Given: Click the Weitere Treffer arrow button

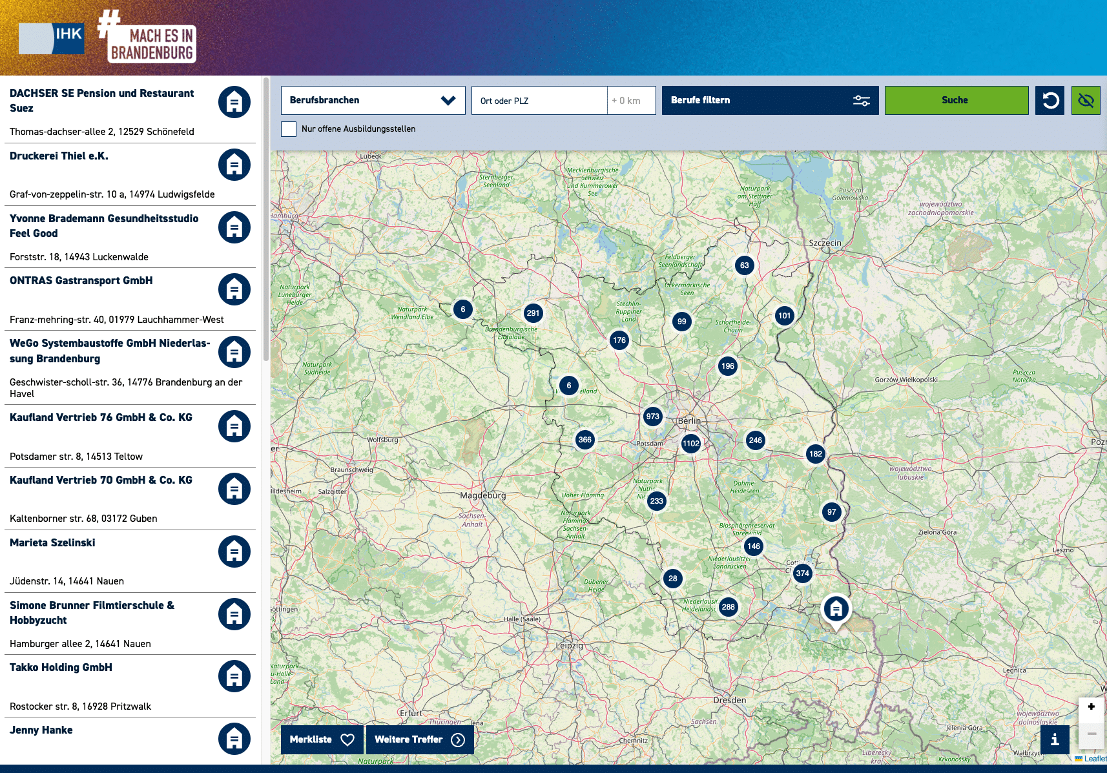Looking at the screenshot, I should (x=420, y=739).
